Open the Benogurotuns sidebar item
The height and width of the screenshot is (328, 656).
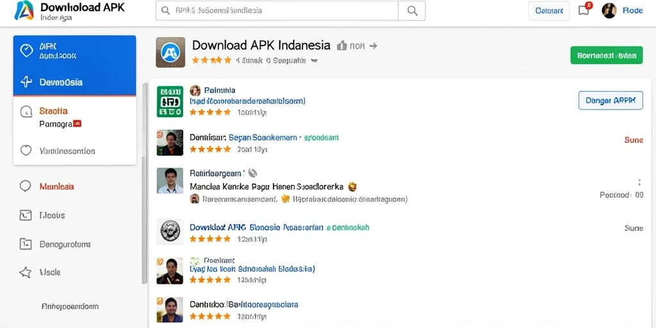65,244
